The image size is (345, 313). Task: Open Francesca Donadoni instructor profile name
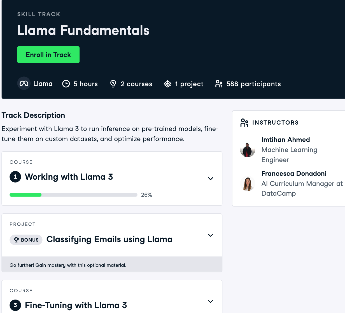click(294, 174)
